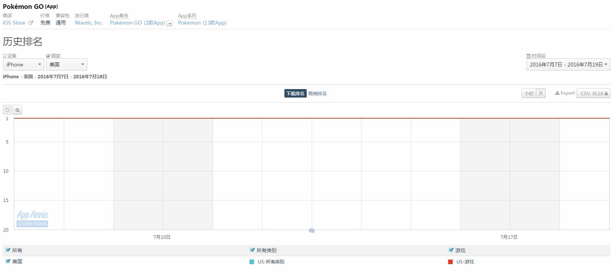613x278 pixels.
Task: Click the Pokémon GO app title
Action: tap(23, 7)
